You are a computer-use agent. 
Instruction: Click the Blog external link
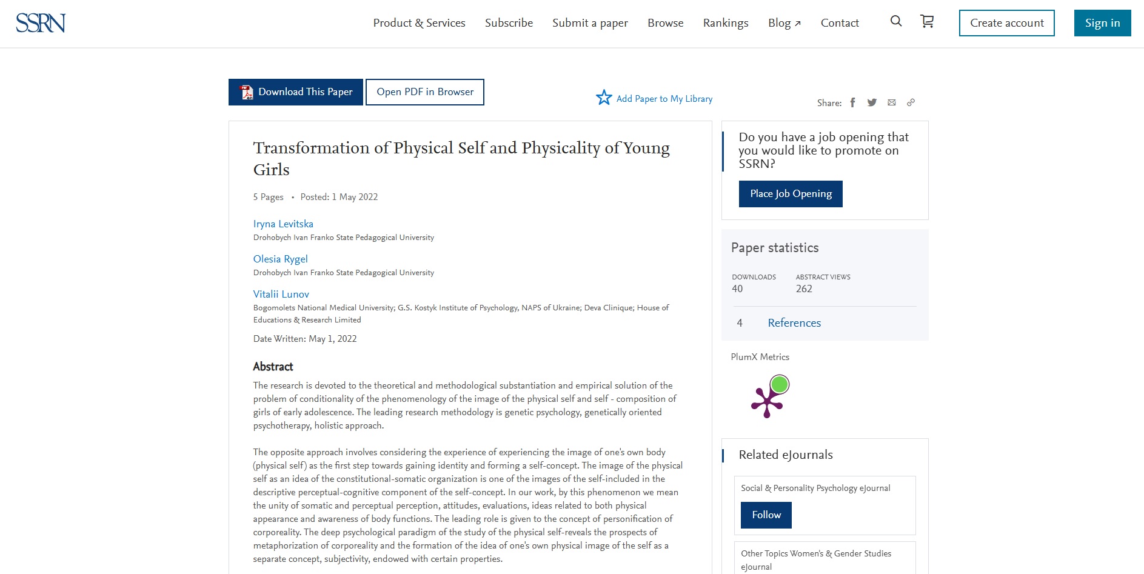click(x=784, y=23)
